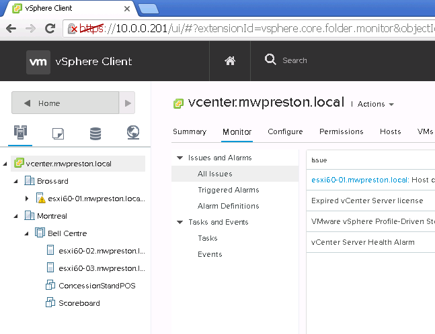
Task: Click the vSphere Client home icon
Action: click(230, 60)
